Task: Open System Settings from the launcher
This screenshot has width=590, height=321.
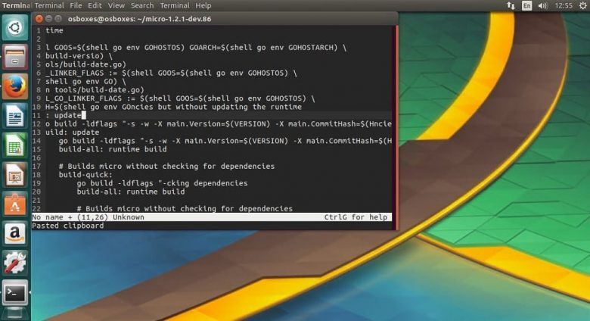Action: pos(15,261)
